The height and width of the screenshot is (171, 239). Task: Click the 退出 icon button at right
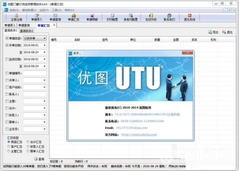227,32
